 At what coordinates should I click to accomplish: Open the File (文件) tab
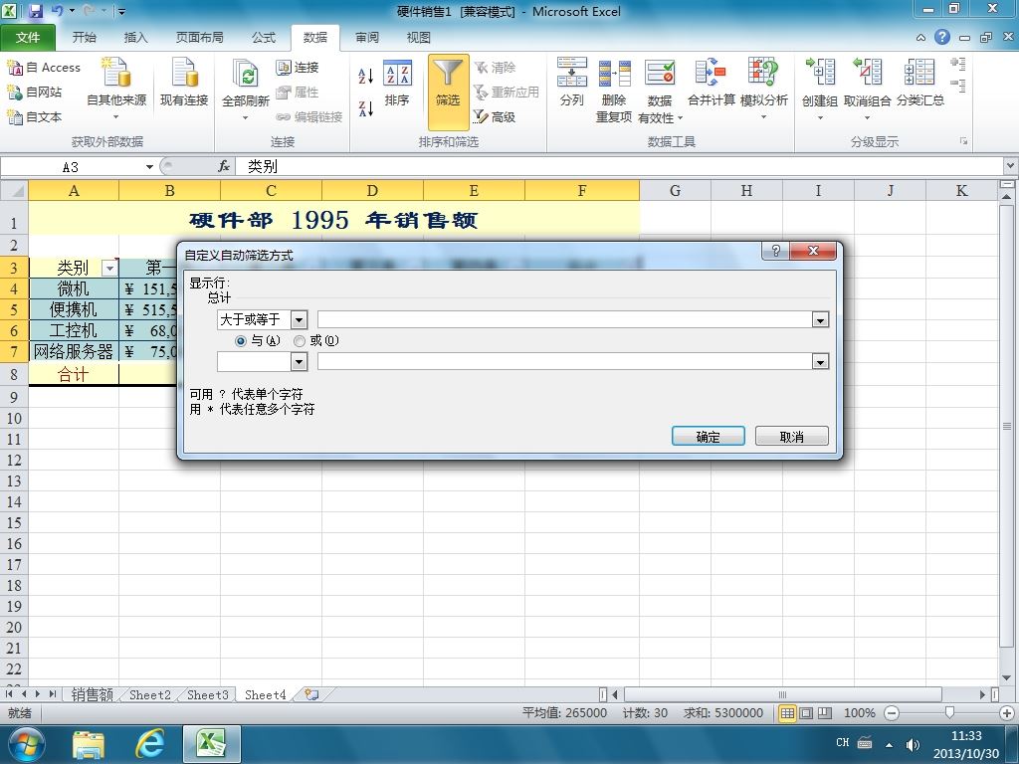pos(27,38)
